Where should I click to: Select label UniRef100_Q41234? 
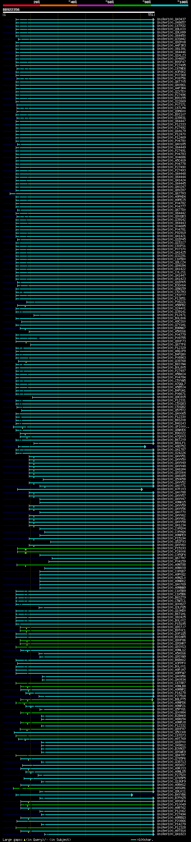(171, 525)
